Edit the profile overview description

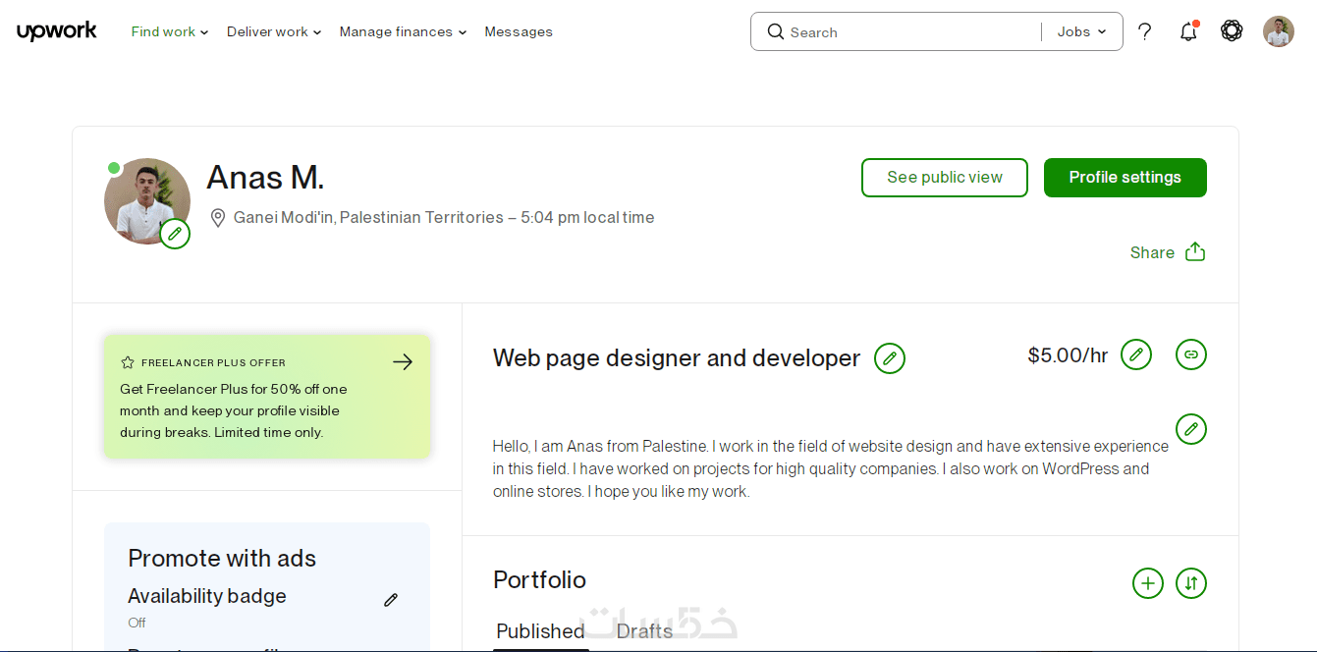coord(1191,429)
